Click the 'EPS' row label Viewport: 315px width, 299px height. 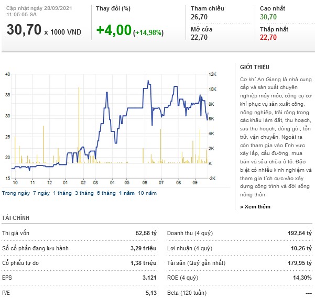pyautogui.click(x=7, y=278)
